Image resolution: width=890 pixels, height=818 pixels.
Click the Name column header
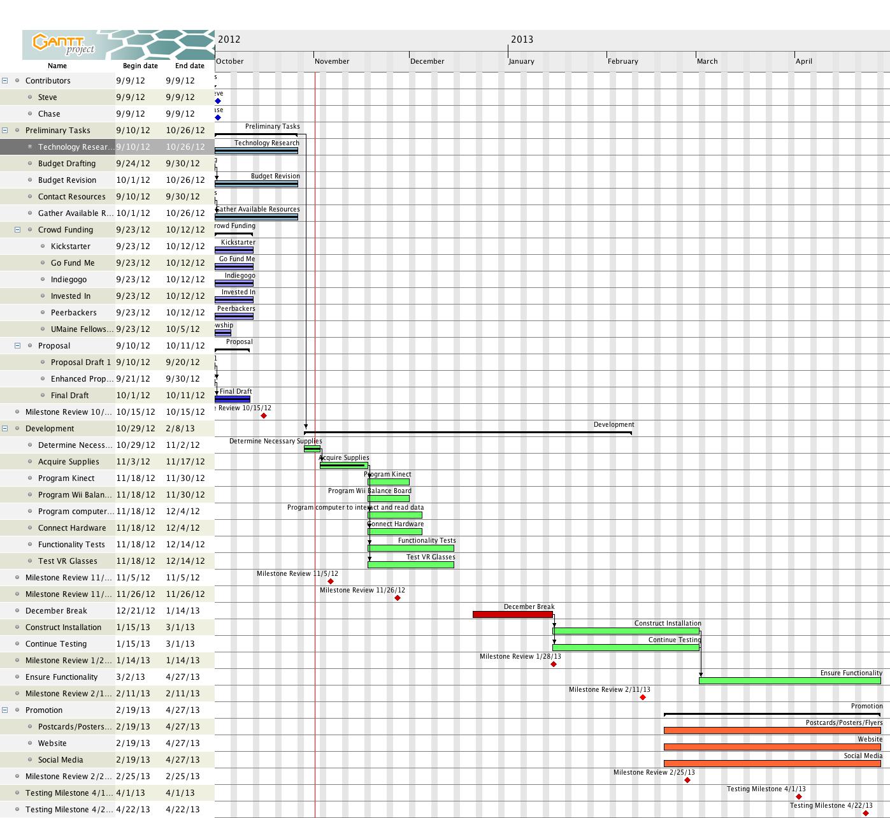(x=57, y=66)
